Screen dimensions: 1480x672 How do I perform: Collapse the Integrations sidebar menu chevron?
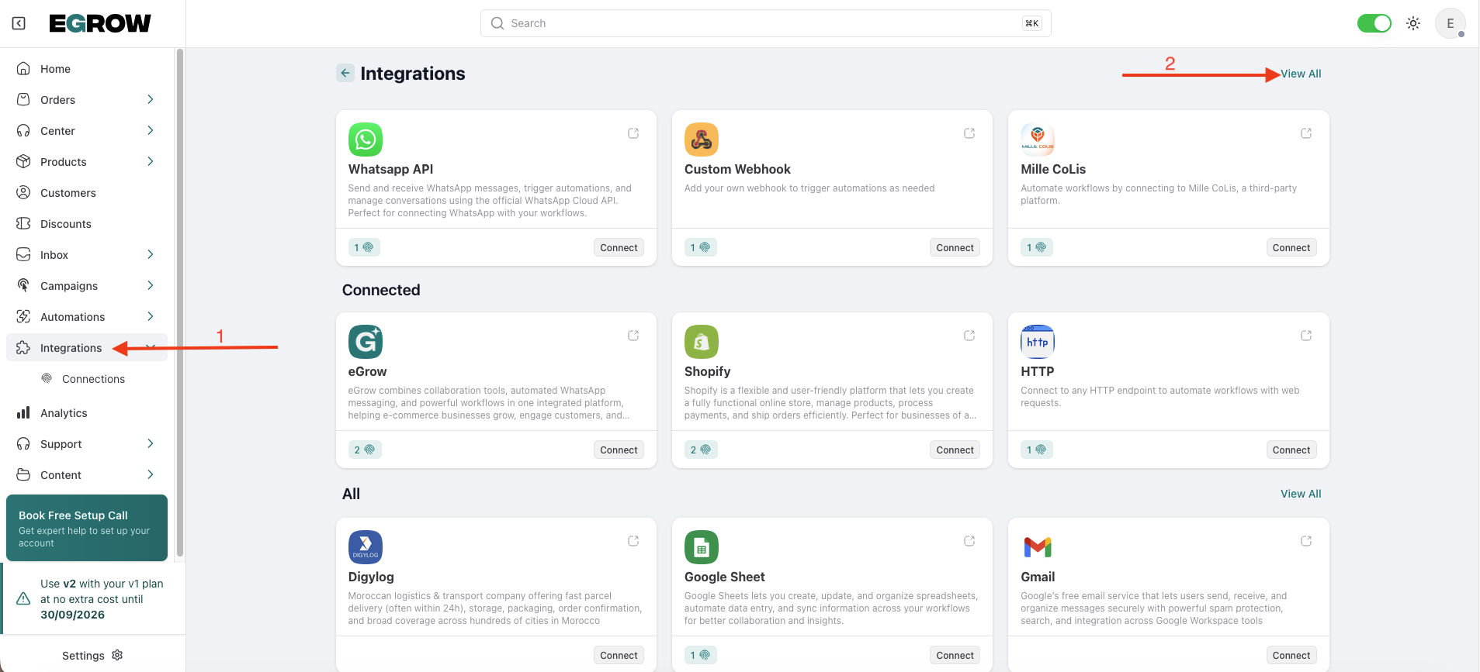[x=151, y=347]
